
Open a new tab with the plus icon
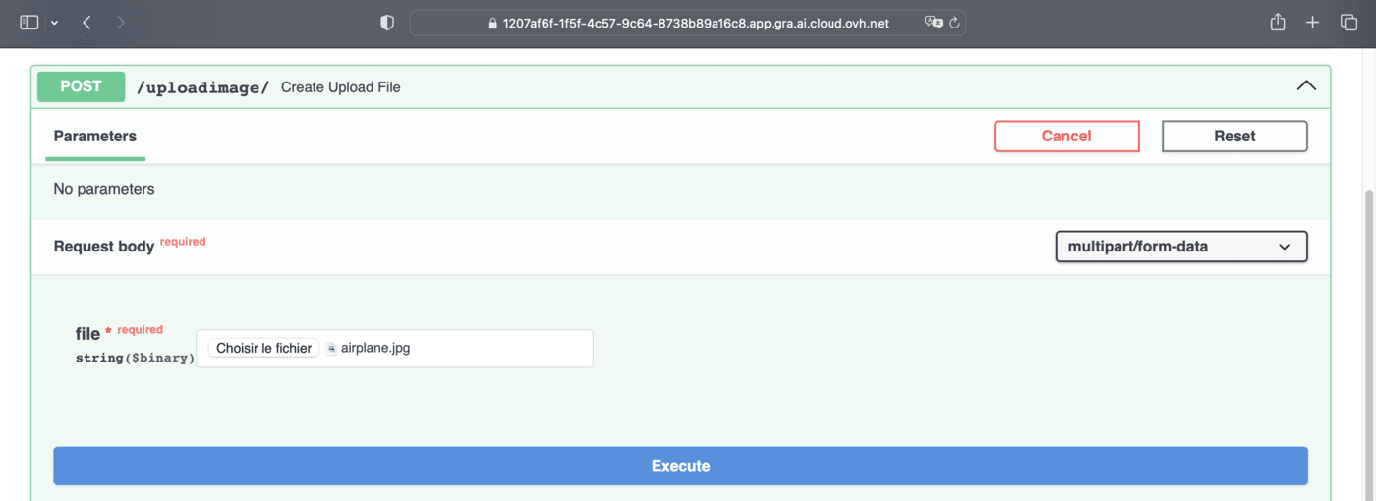[1313, 22]
